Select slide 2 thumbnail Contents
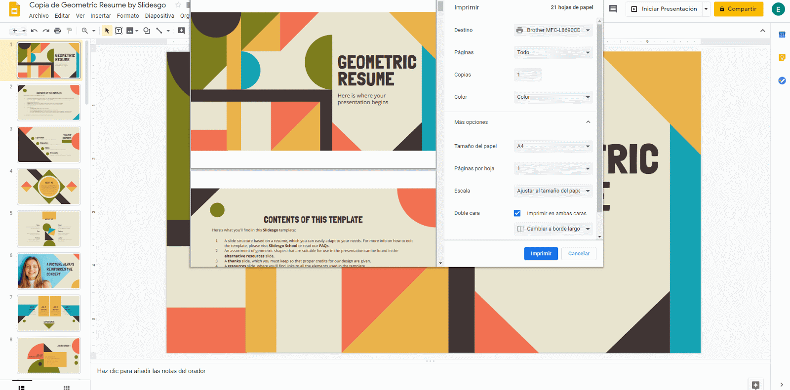790x390 pixels. 49,103
